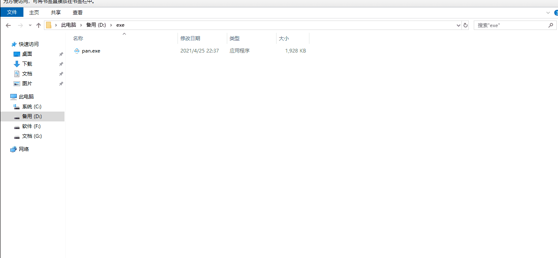Sort by 类型 column header

[235, 39]
